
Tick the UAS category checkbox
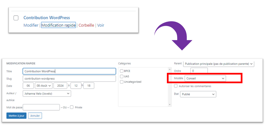click(x=122, y=76)
